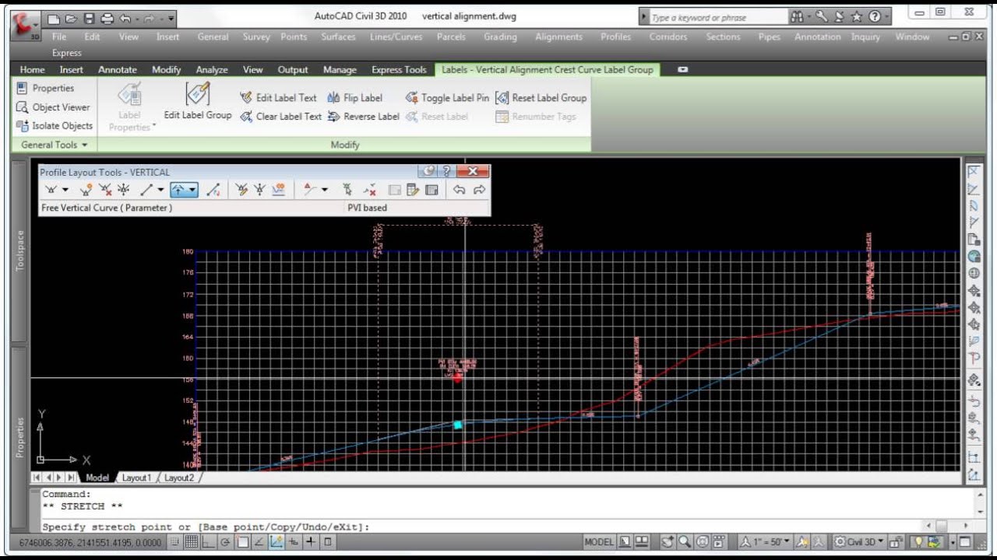This screenshot has height=560, width=997.
Task: Open the Alignments menu
Action: [x=558, y=37]
